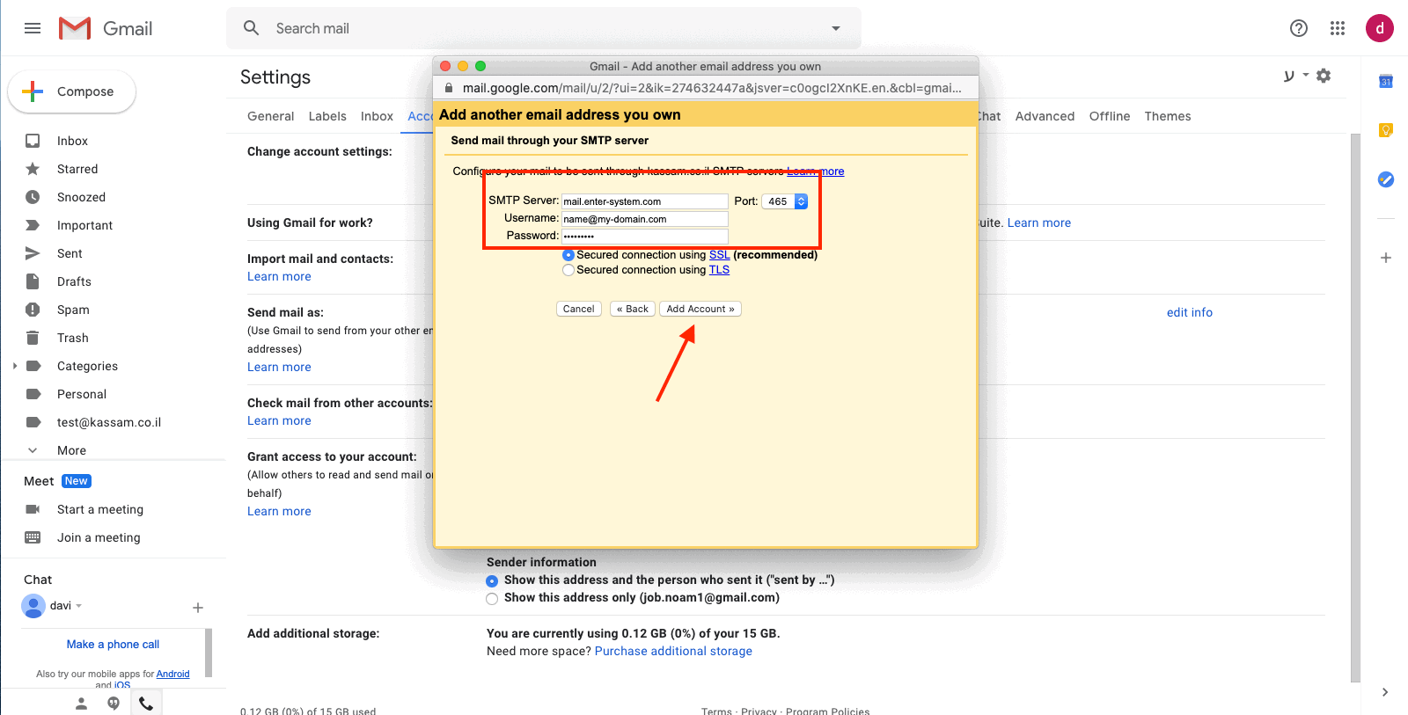Open the account avatar 'd'
The width and height of the screenshot is (1408, 715).
pos(1379,28)
